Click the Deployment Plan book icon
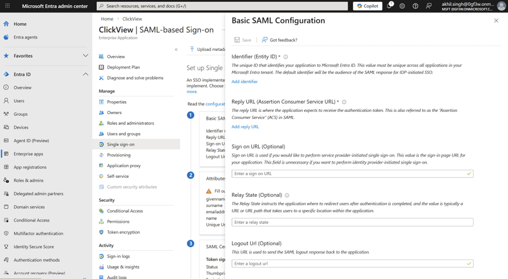Image resolution: width=508 pixels, height=279 pixels. point(102,67)
